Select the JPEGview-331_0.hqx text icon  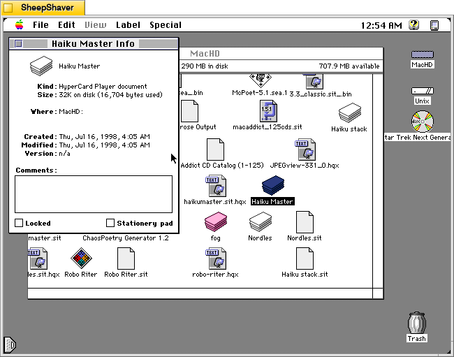[x=305, y=149]
